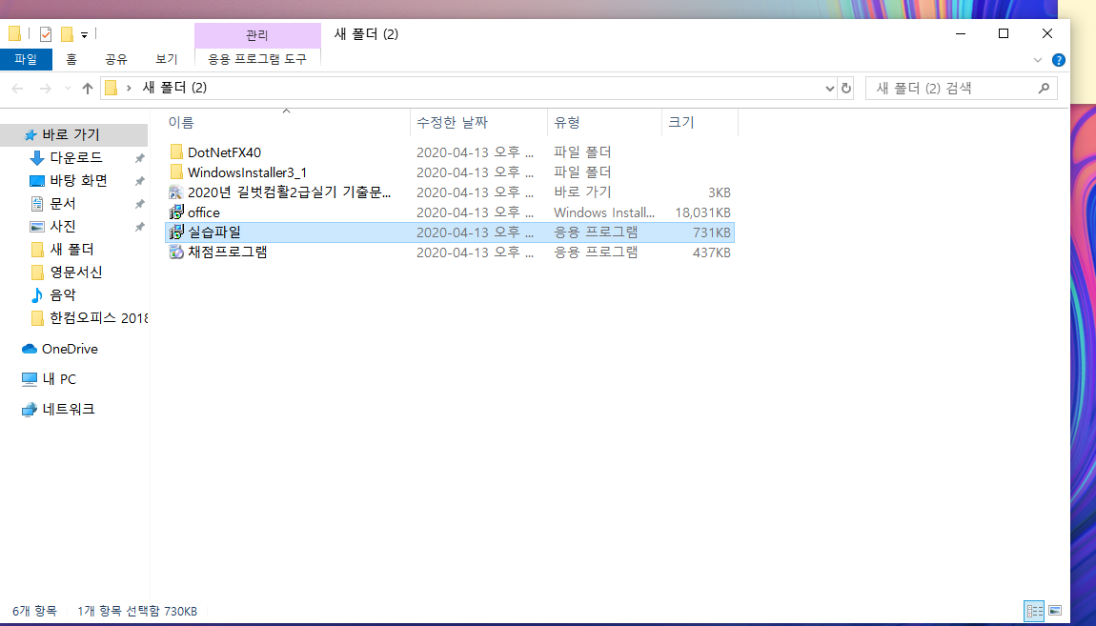Screen dimensions: 1096x626
Task: Expand the ribbon with chevron arrow
Action: click(1038, 59)
